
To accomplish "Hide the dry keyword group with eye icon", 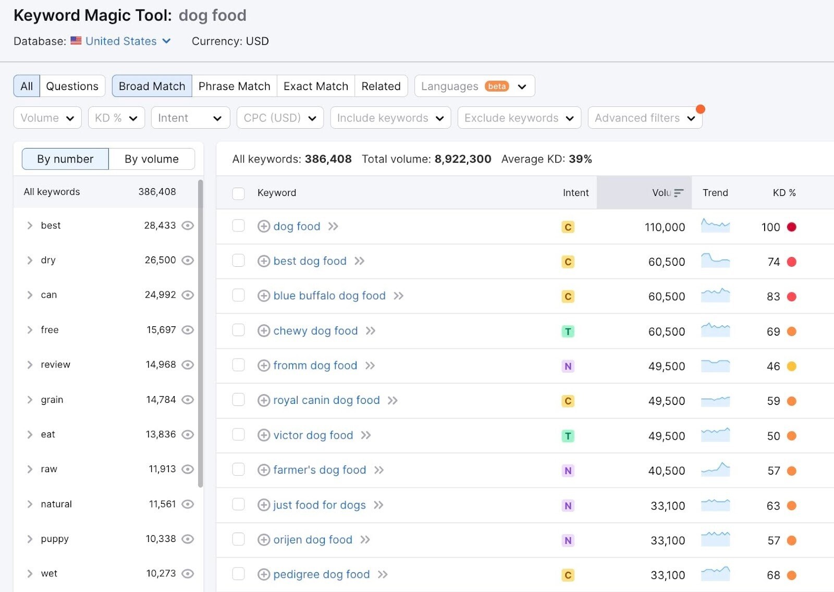I will pos(188,260).
